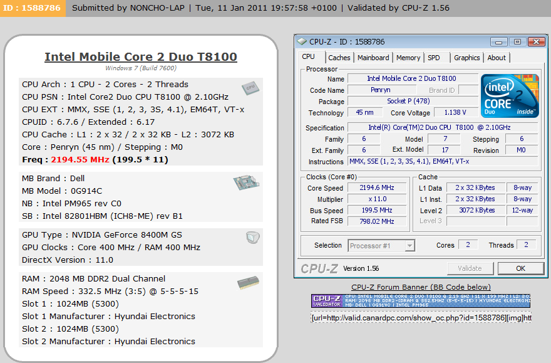Click the Intel Core 2 Duo inside logo
This screenshot has height=363, width=551.
pos(510,96)
